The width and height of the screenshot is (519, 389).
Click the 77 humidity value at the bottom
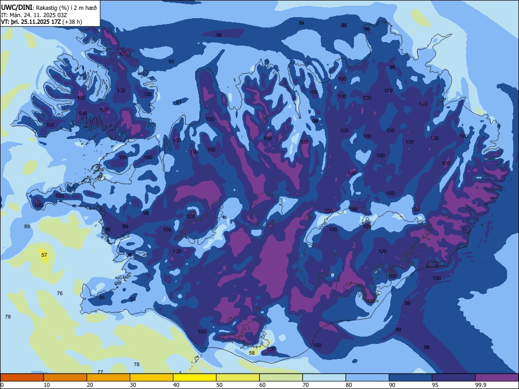click(x=100, y=372)
